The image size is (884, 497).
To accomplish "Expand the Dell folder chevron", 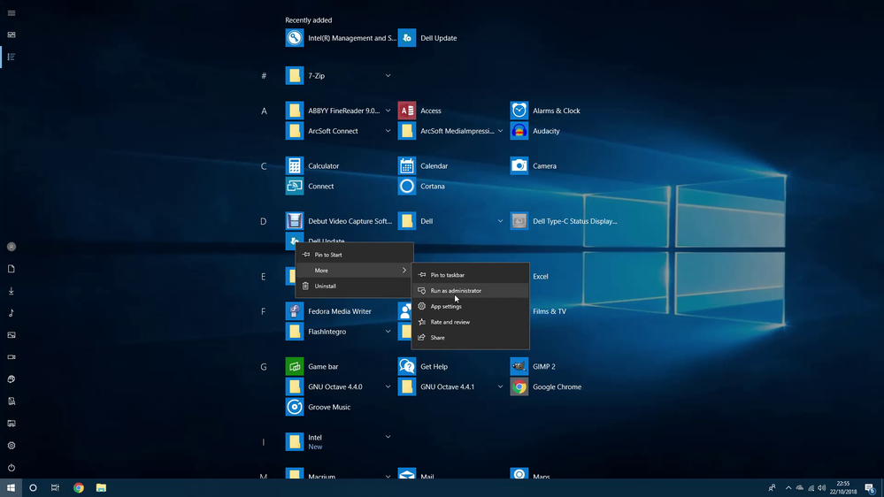I will click(x=500, y=221).
